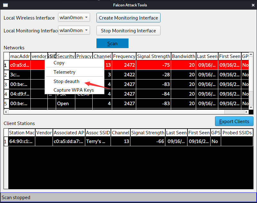Sort networks by vendor column header
Image resolution: width=257 pixels, height=203 pixels.
[39, 56]
